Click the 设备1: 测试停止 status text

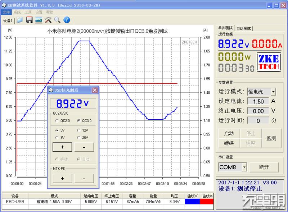tap(240, 189)
